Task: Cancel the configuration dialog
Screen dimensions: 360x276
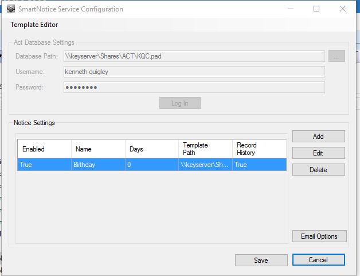Action: point(319,260)
